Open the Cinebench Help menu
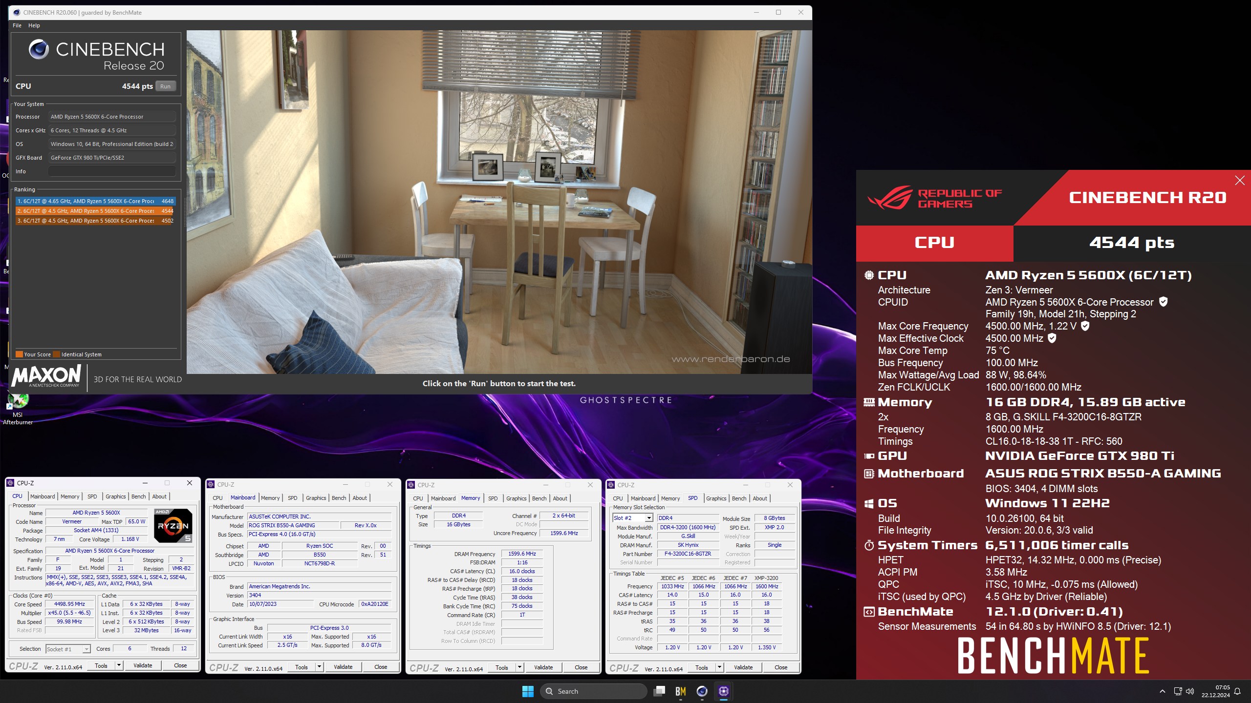 coord(34,25)
